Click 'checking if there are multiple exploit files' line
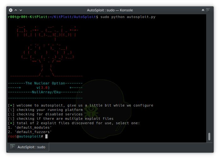Viewport: 220px width, 159px height. (61, 119)
